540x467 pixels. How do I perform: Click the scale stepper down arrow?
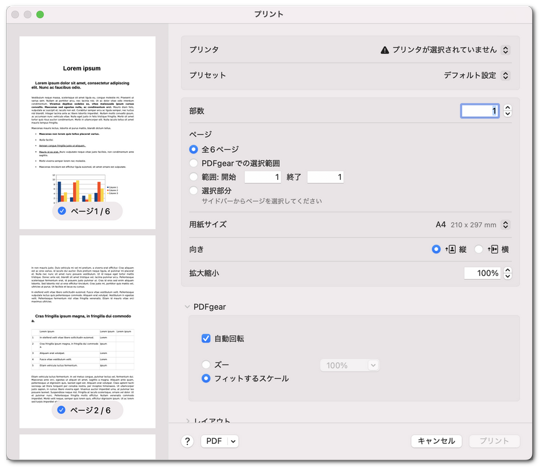coord(508,276)
